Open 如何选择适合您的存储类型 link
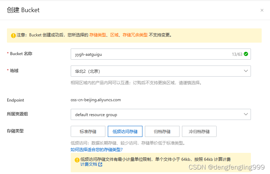This screenshot has height=174, width=270. (97, 149)
